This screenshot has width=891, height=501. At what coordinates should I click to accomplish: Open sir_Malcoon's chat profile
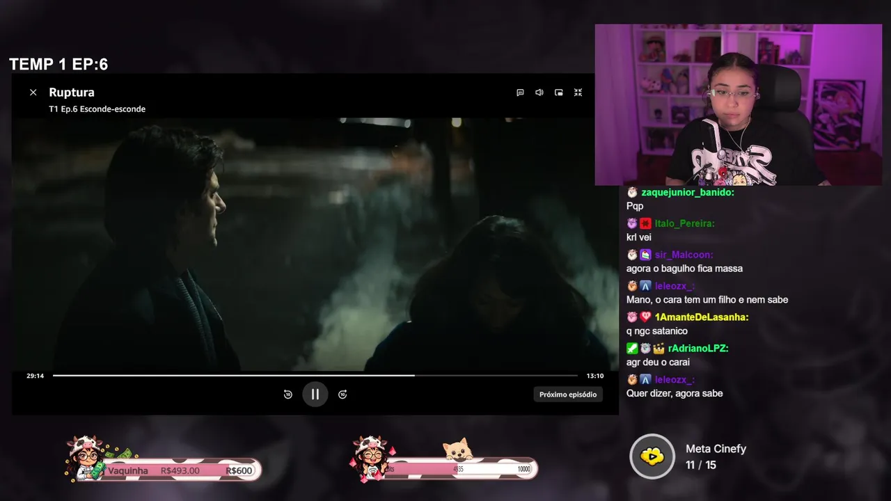(x=684, y=255)
